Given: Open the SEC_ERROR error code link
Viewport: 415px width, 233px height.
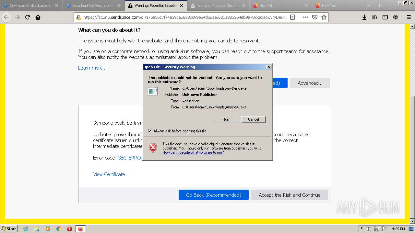Looking at the screenshot, I should tap(130, 158).
